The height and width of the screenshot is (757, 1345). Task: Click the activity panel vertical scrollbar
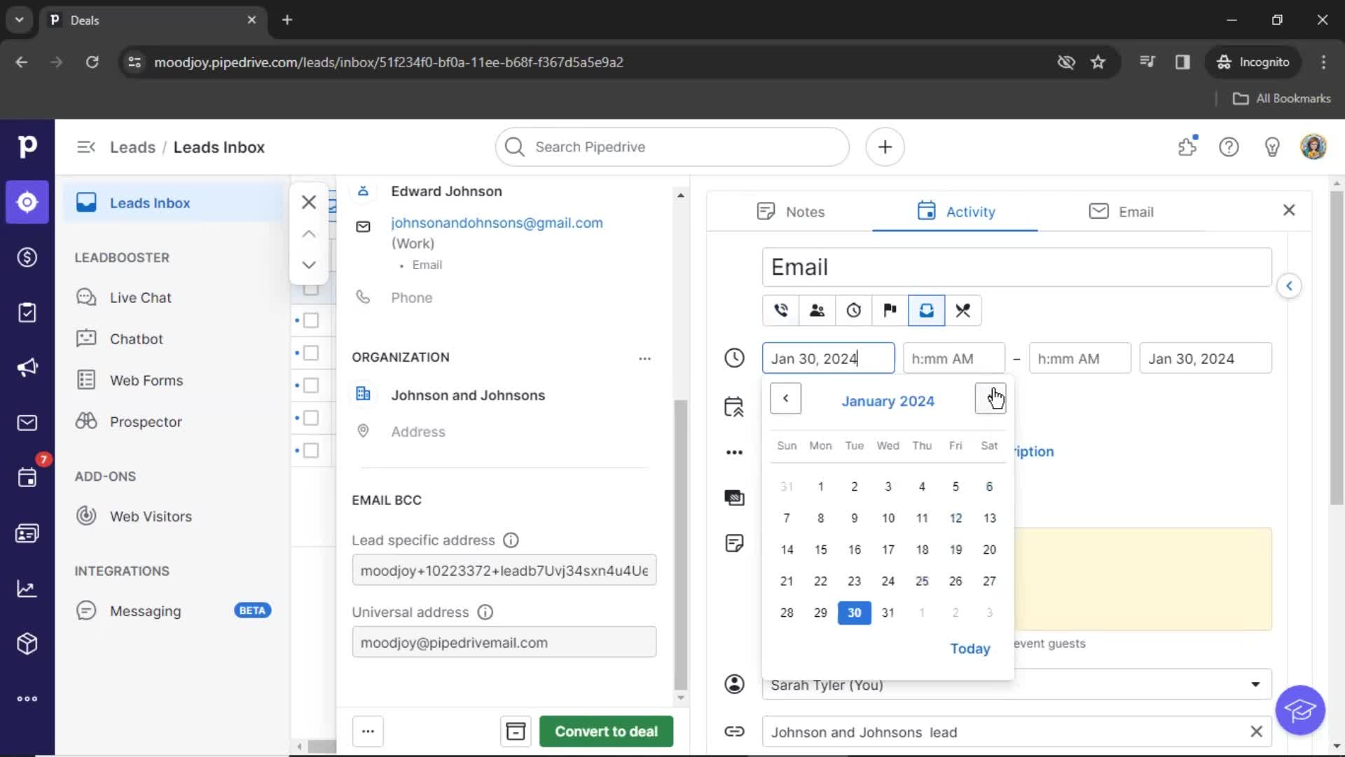1337,347
